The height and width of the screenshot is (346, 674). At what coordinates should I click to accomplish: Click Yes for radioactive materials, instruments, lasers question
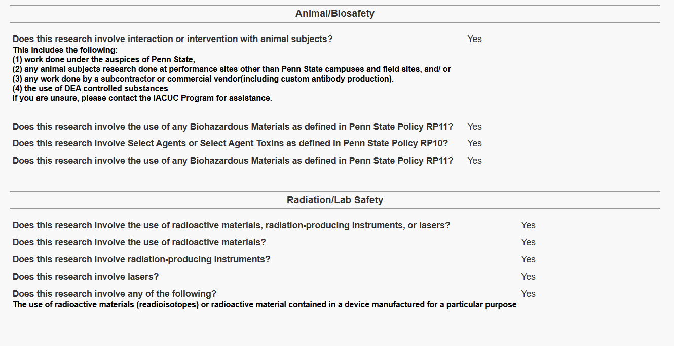click(x=528, y=225)
